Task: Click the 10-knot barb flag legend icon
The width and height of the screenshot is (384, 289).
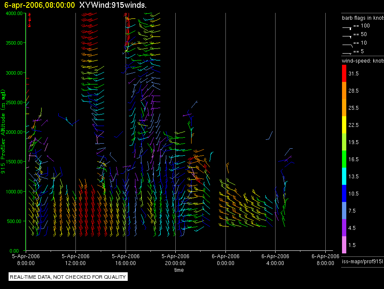Action: 347,44
